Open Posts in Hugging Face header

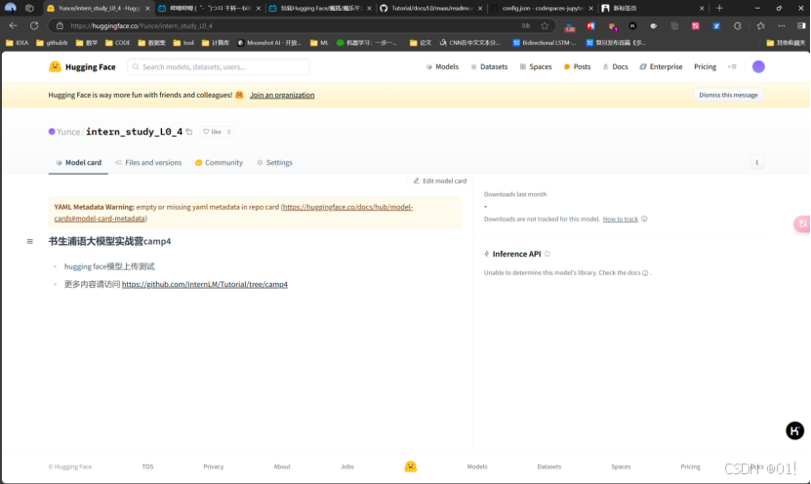[x=577, y=66]
